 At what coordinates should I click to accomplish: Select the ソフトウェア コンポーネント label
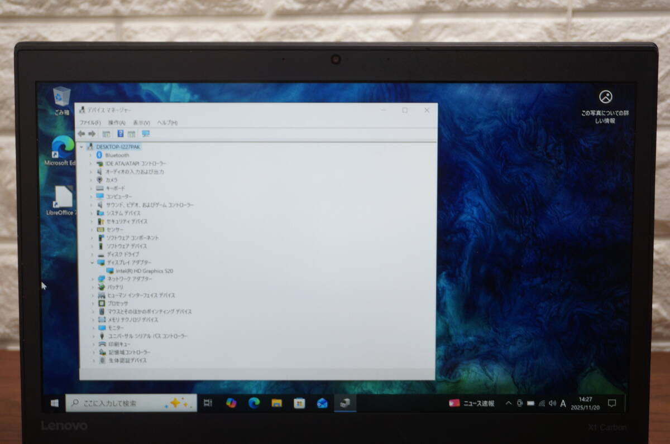point(133,238)
